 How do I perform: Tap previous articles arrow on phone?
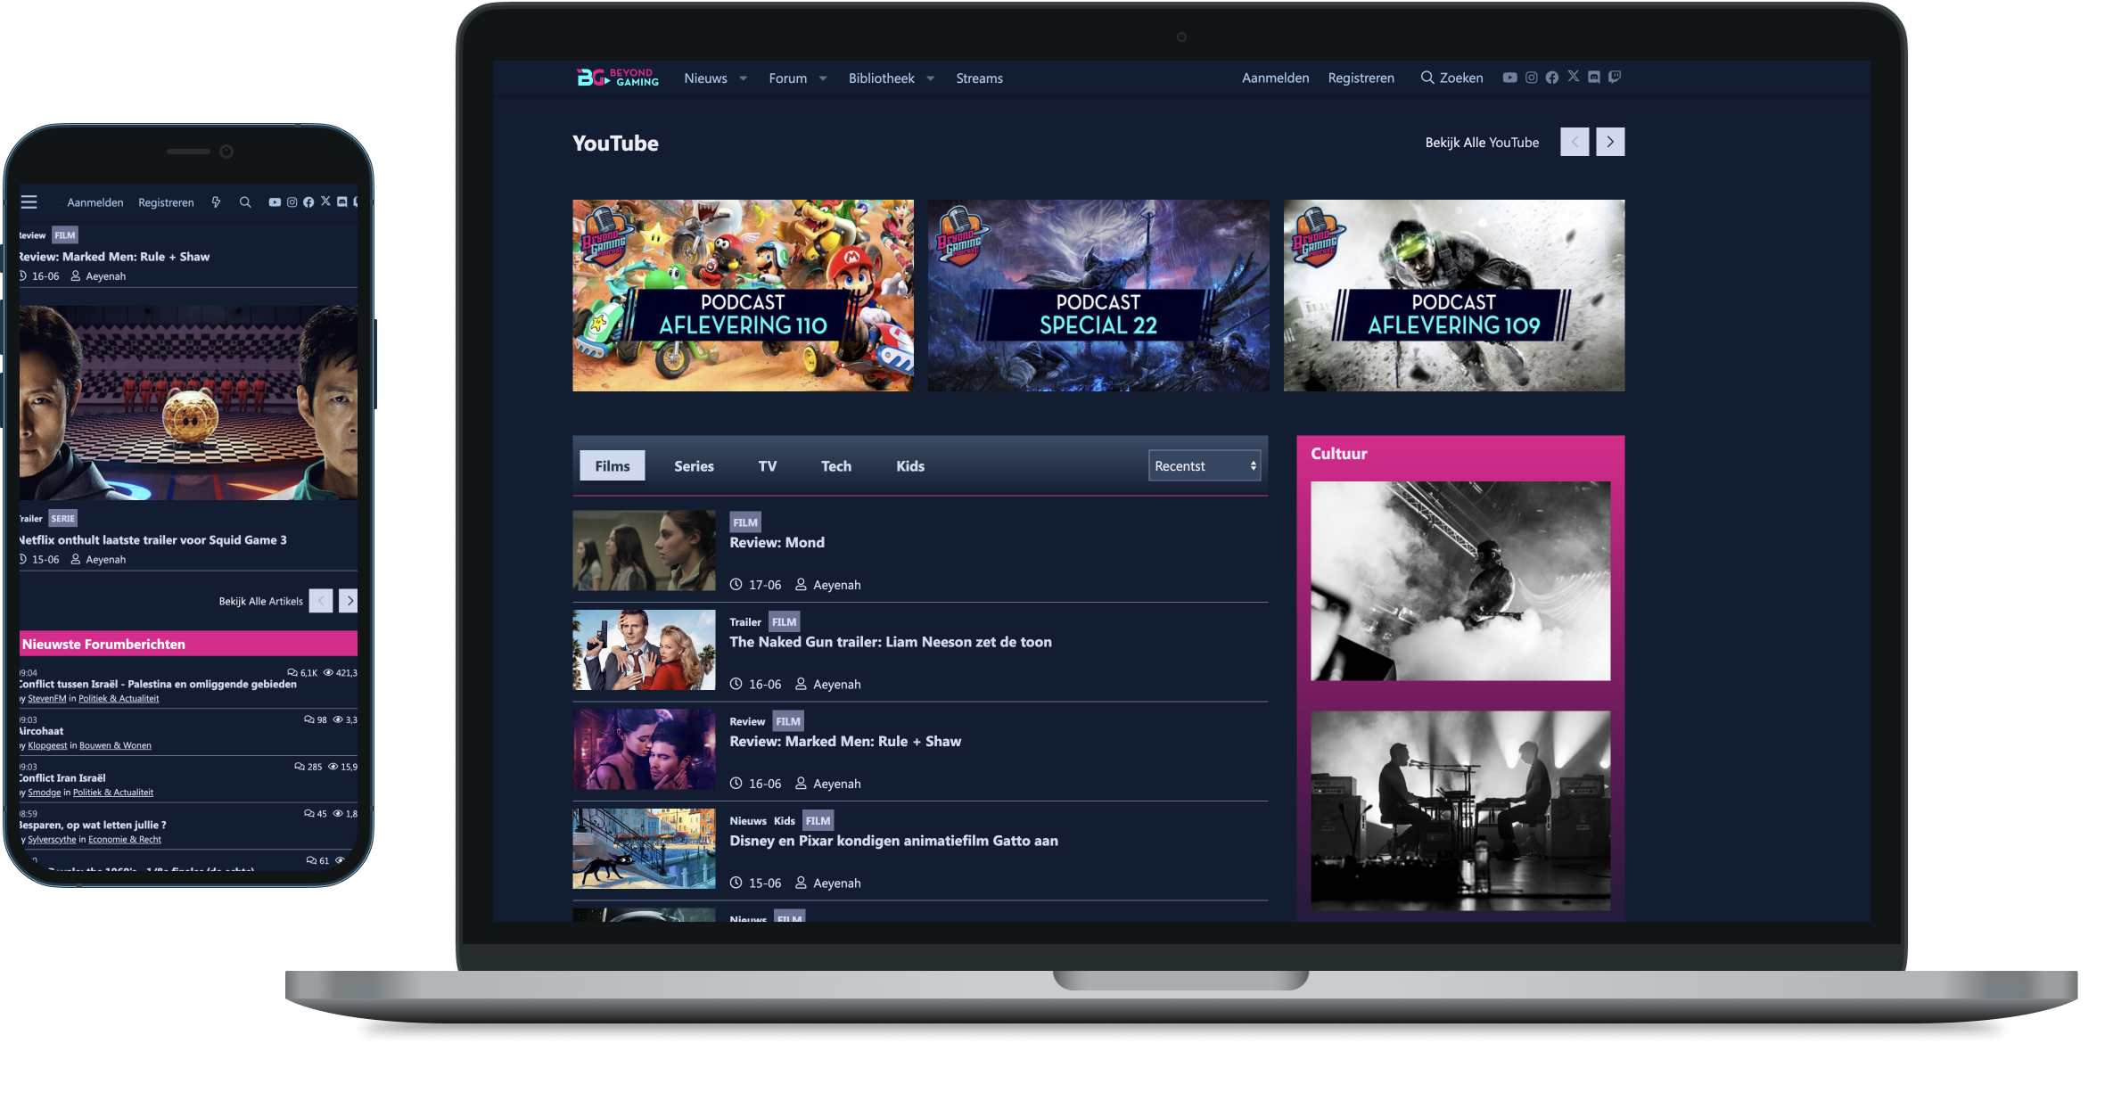click(321, 601)
